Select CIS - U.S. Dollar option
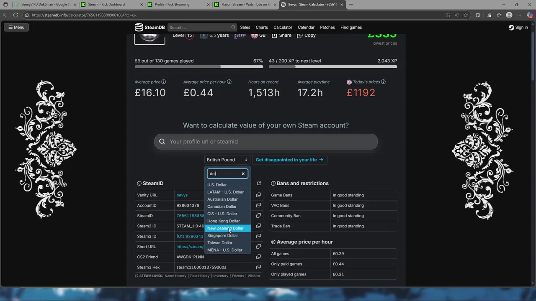Viewport: 536px width, 301px height. [227, 214]
